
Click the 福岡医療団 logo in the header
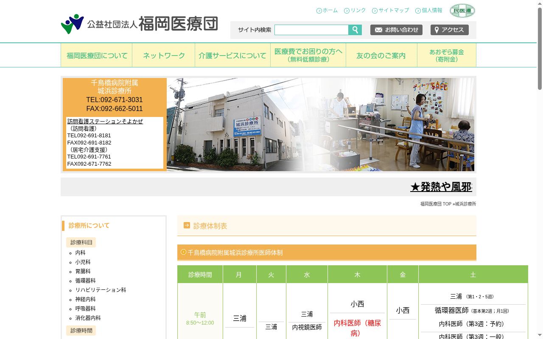(139, 24)
